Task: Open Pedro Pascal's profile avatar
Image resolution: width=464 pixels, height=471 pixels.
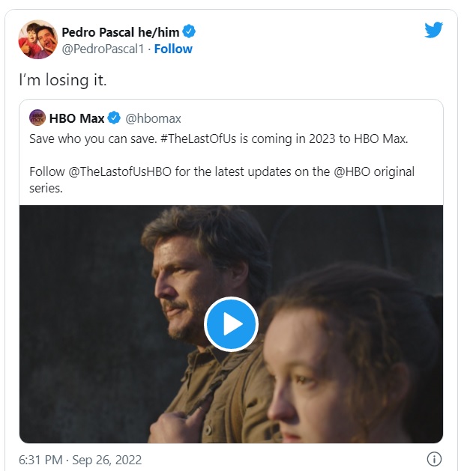Action: (37, 40)
